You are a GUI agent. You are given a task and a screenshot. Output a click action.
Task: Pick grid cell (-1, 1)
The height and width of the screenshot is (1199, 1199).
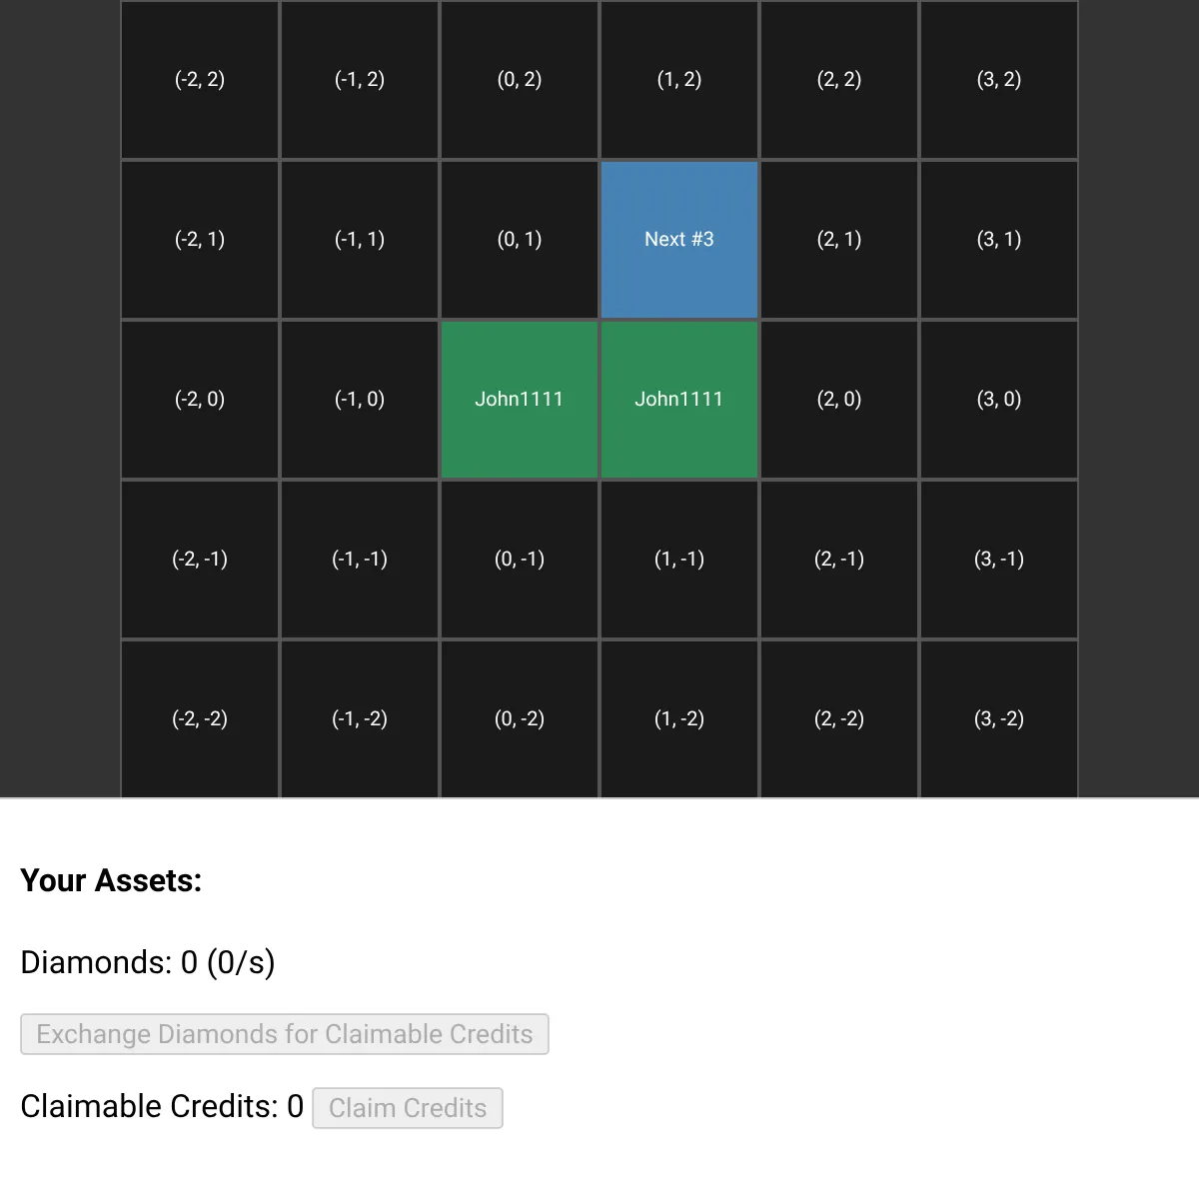pos(360,240)
